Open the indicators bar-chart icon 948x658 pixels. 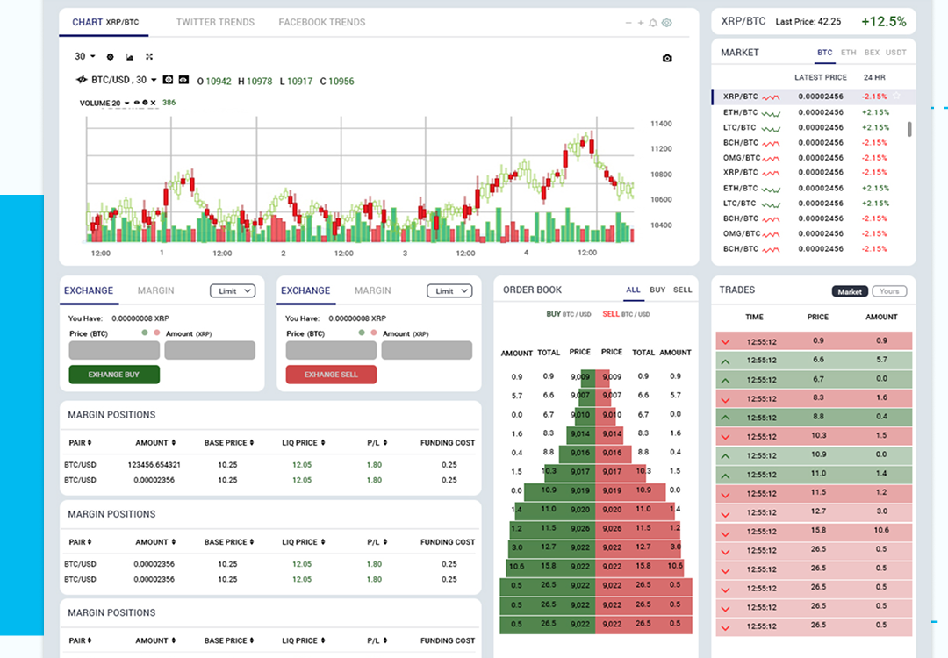point(129,57)
